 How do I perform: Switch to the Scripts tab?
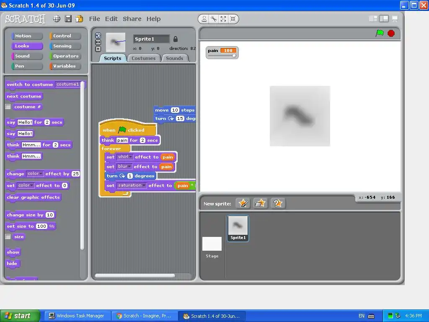tap(112, 58)
